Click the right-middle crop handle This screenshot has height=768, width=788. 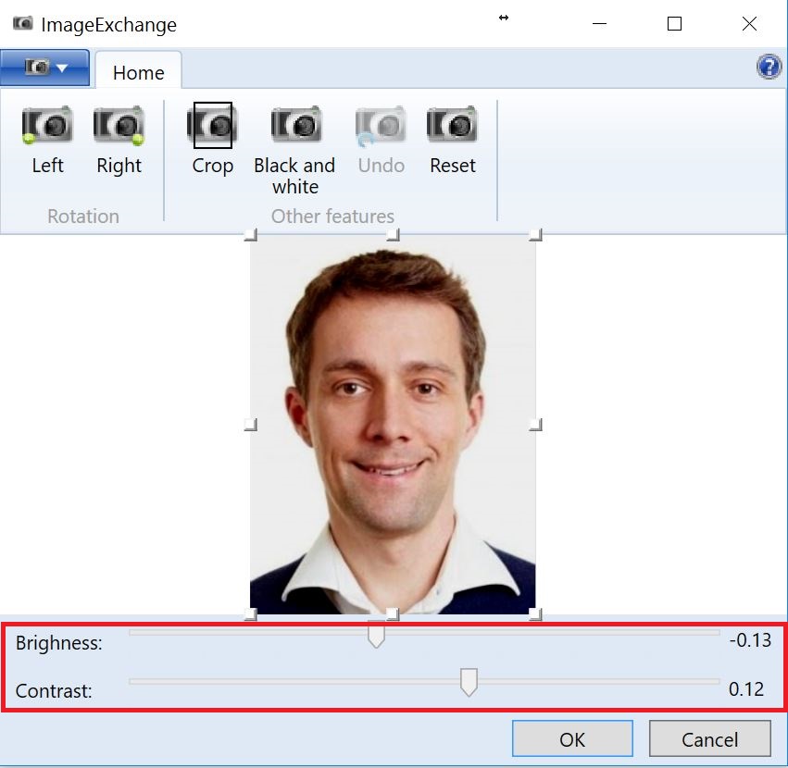pos(534,425)
